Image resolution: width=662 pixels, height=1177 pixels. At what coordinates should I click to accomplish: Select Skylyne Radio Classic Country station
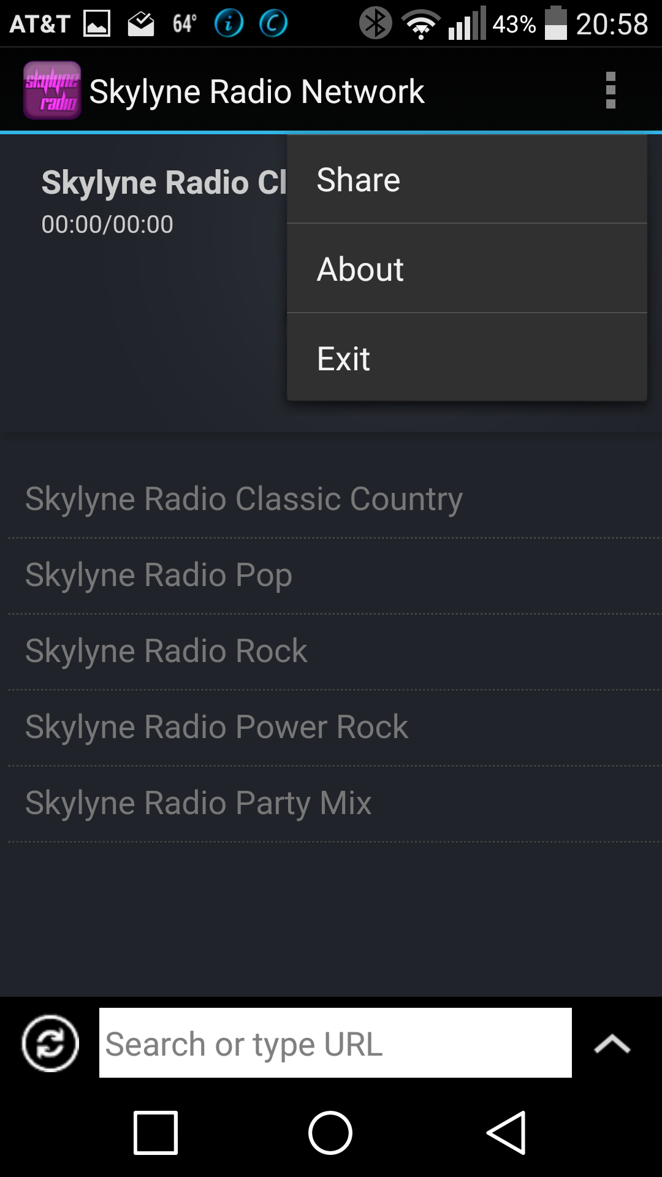(x=243, y=498)
